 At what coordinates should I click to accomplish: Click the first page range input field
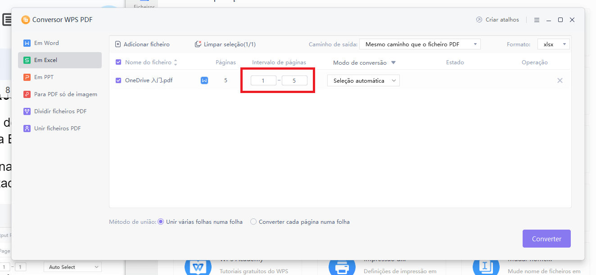263,80
